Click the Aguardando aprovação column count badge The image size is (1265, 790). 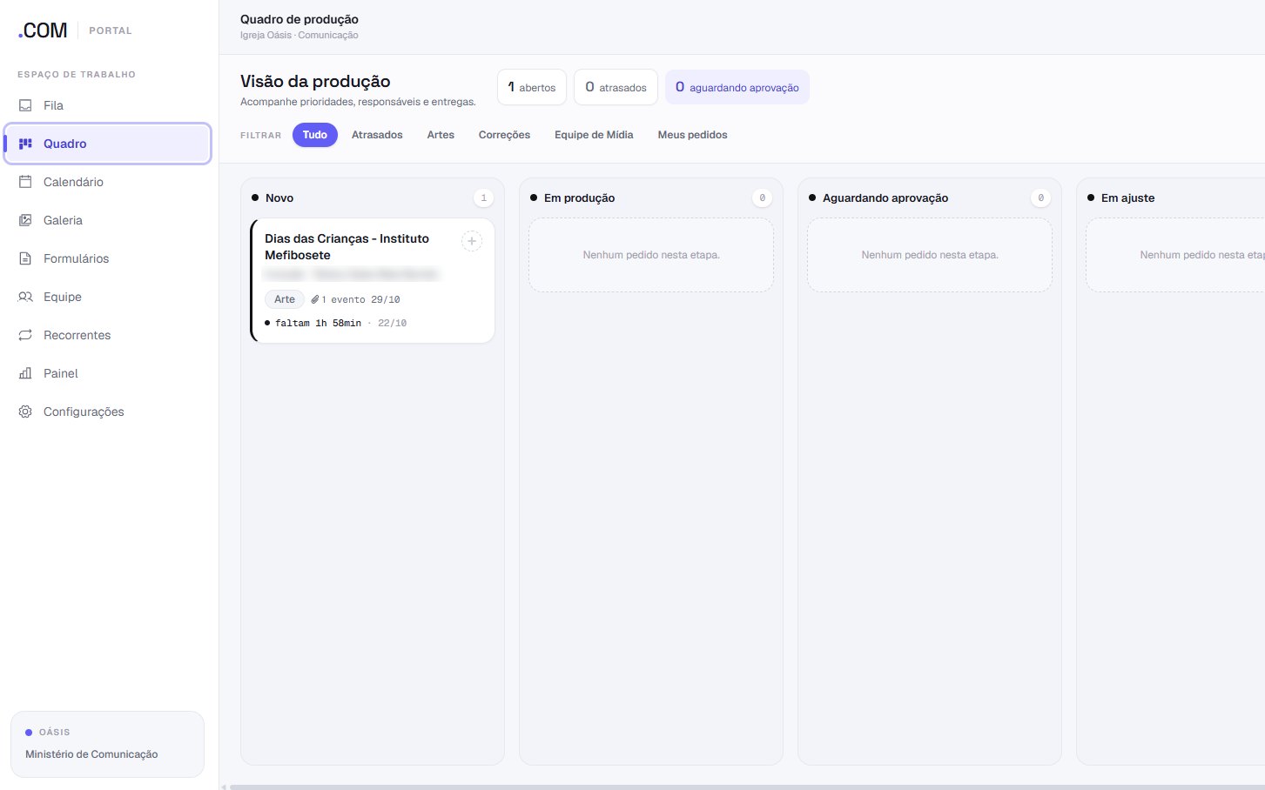pos(1041,198)
